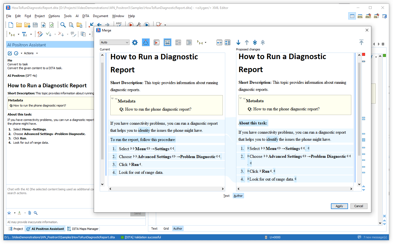Click the Reload document icon
Image resolution: width=393 pixels, height=244 pixels.
tap(51, 25)
